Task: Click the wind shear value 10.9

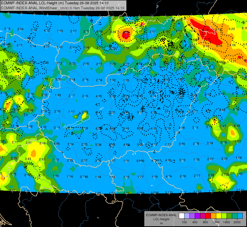Action: pyautogui.click(x=192, y=31)
